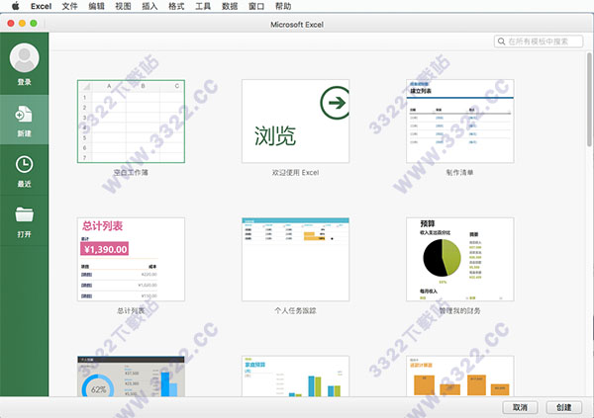
Task: Open the 窗口 menu
Action: (256, 6)
